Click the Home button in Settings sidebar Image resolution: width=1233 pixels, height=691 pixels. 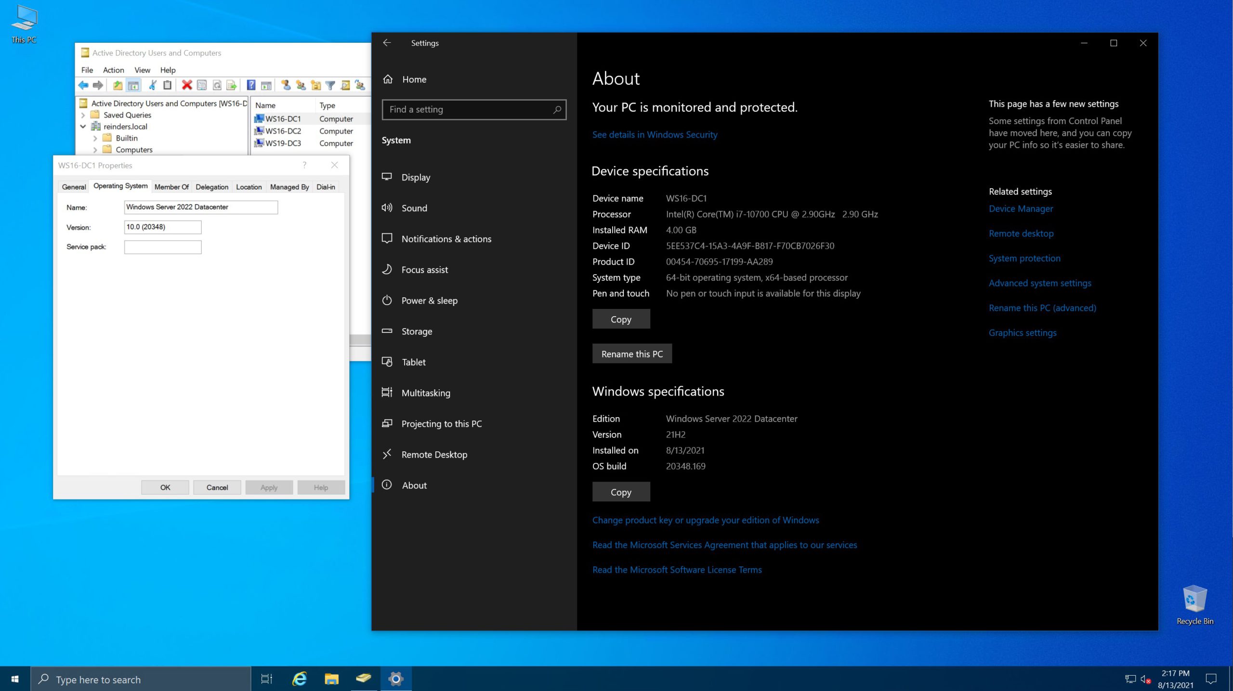(414, 78)
